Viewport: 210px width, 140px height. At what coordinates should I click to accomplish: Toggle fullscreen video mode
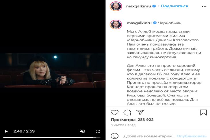click(98, 131)
